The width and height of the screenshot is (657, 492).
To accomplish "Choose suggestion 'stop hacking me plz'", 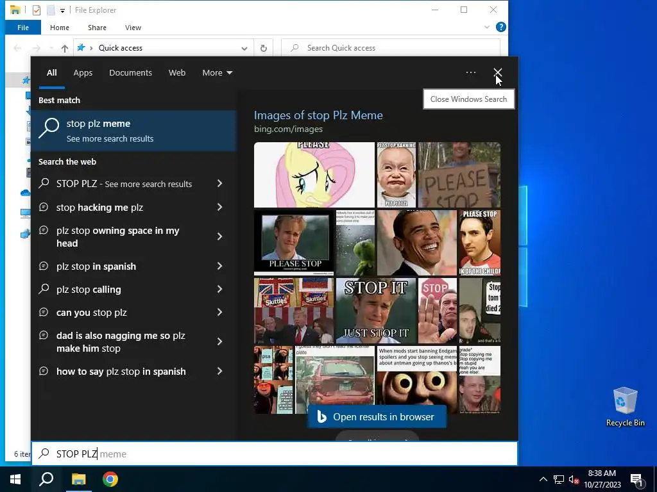I will tap(99, 208).
